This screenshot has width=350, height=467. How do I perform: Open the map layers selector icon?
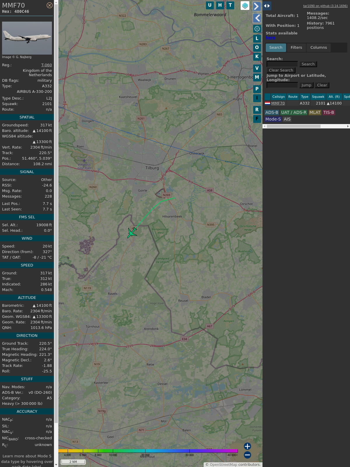(245, 6)
